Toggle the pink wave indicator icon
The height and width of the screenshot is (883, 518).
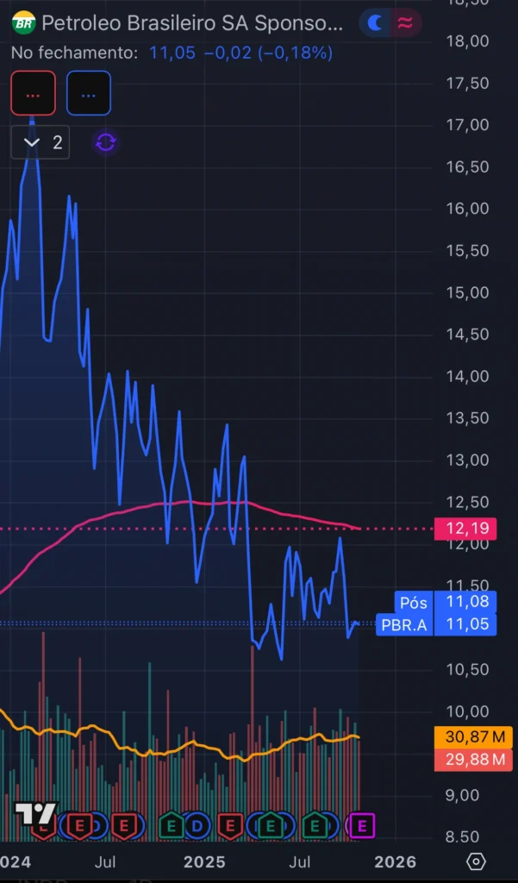point(404,23)
